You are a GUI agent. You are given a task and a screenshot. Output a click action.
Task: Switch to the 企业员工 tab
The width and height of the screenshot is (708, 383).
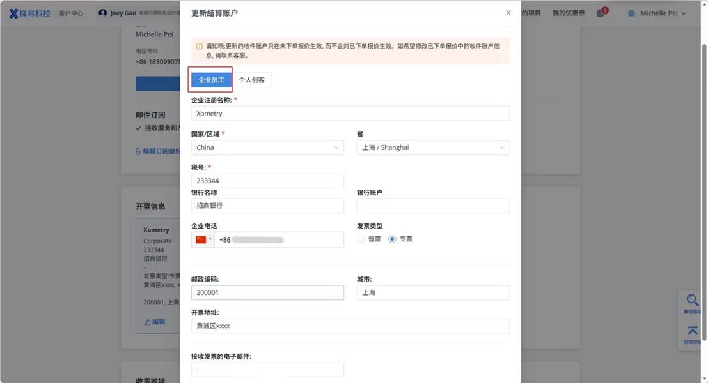pos(211,80)
